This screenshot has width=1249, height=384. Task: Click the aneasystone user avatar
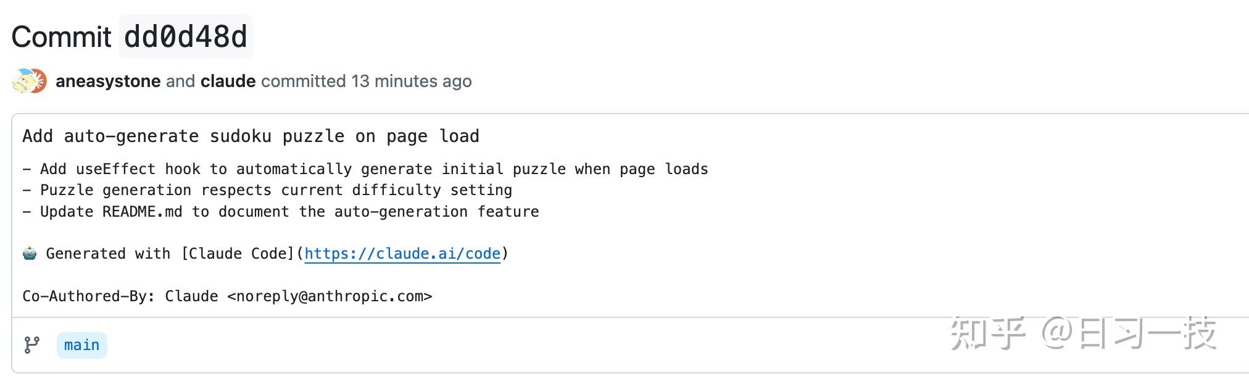23,81
